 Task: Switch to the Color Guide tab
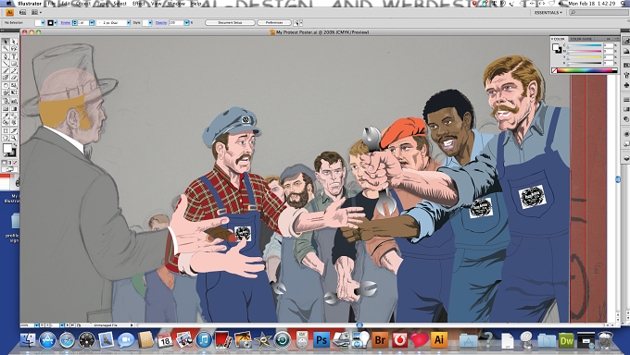point(581,39)
